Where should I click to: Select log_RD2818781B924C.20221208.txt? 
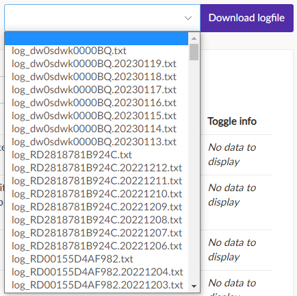[96, 220]
